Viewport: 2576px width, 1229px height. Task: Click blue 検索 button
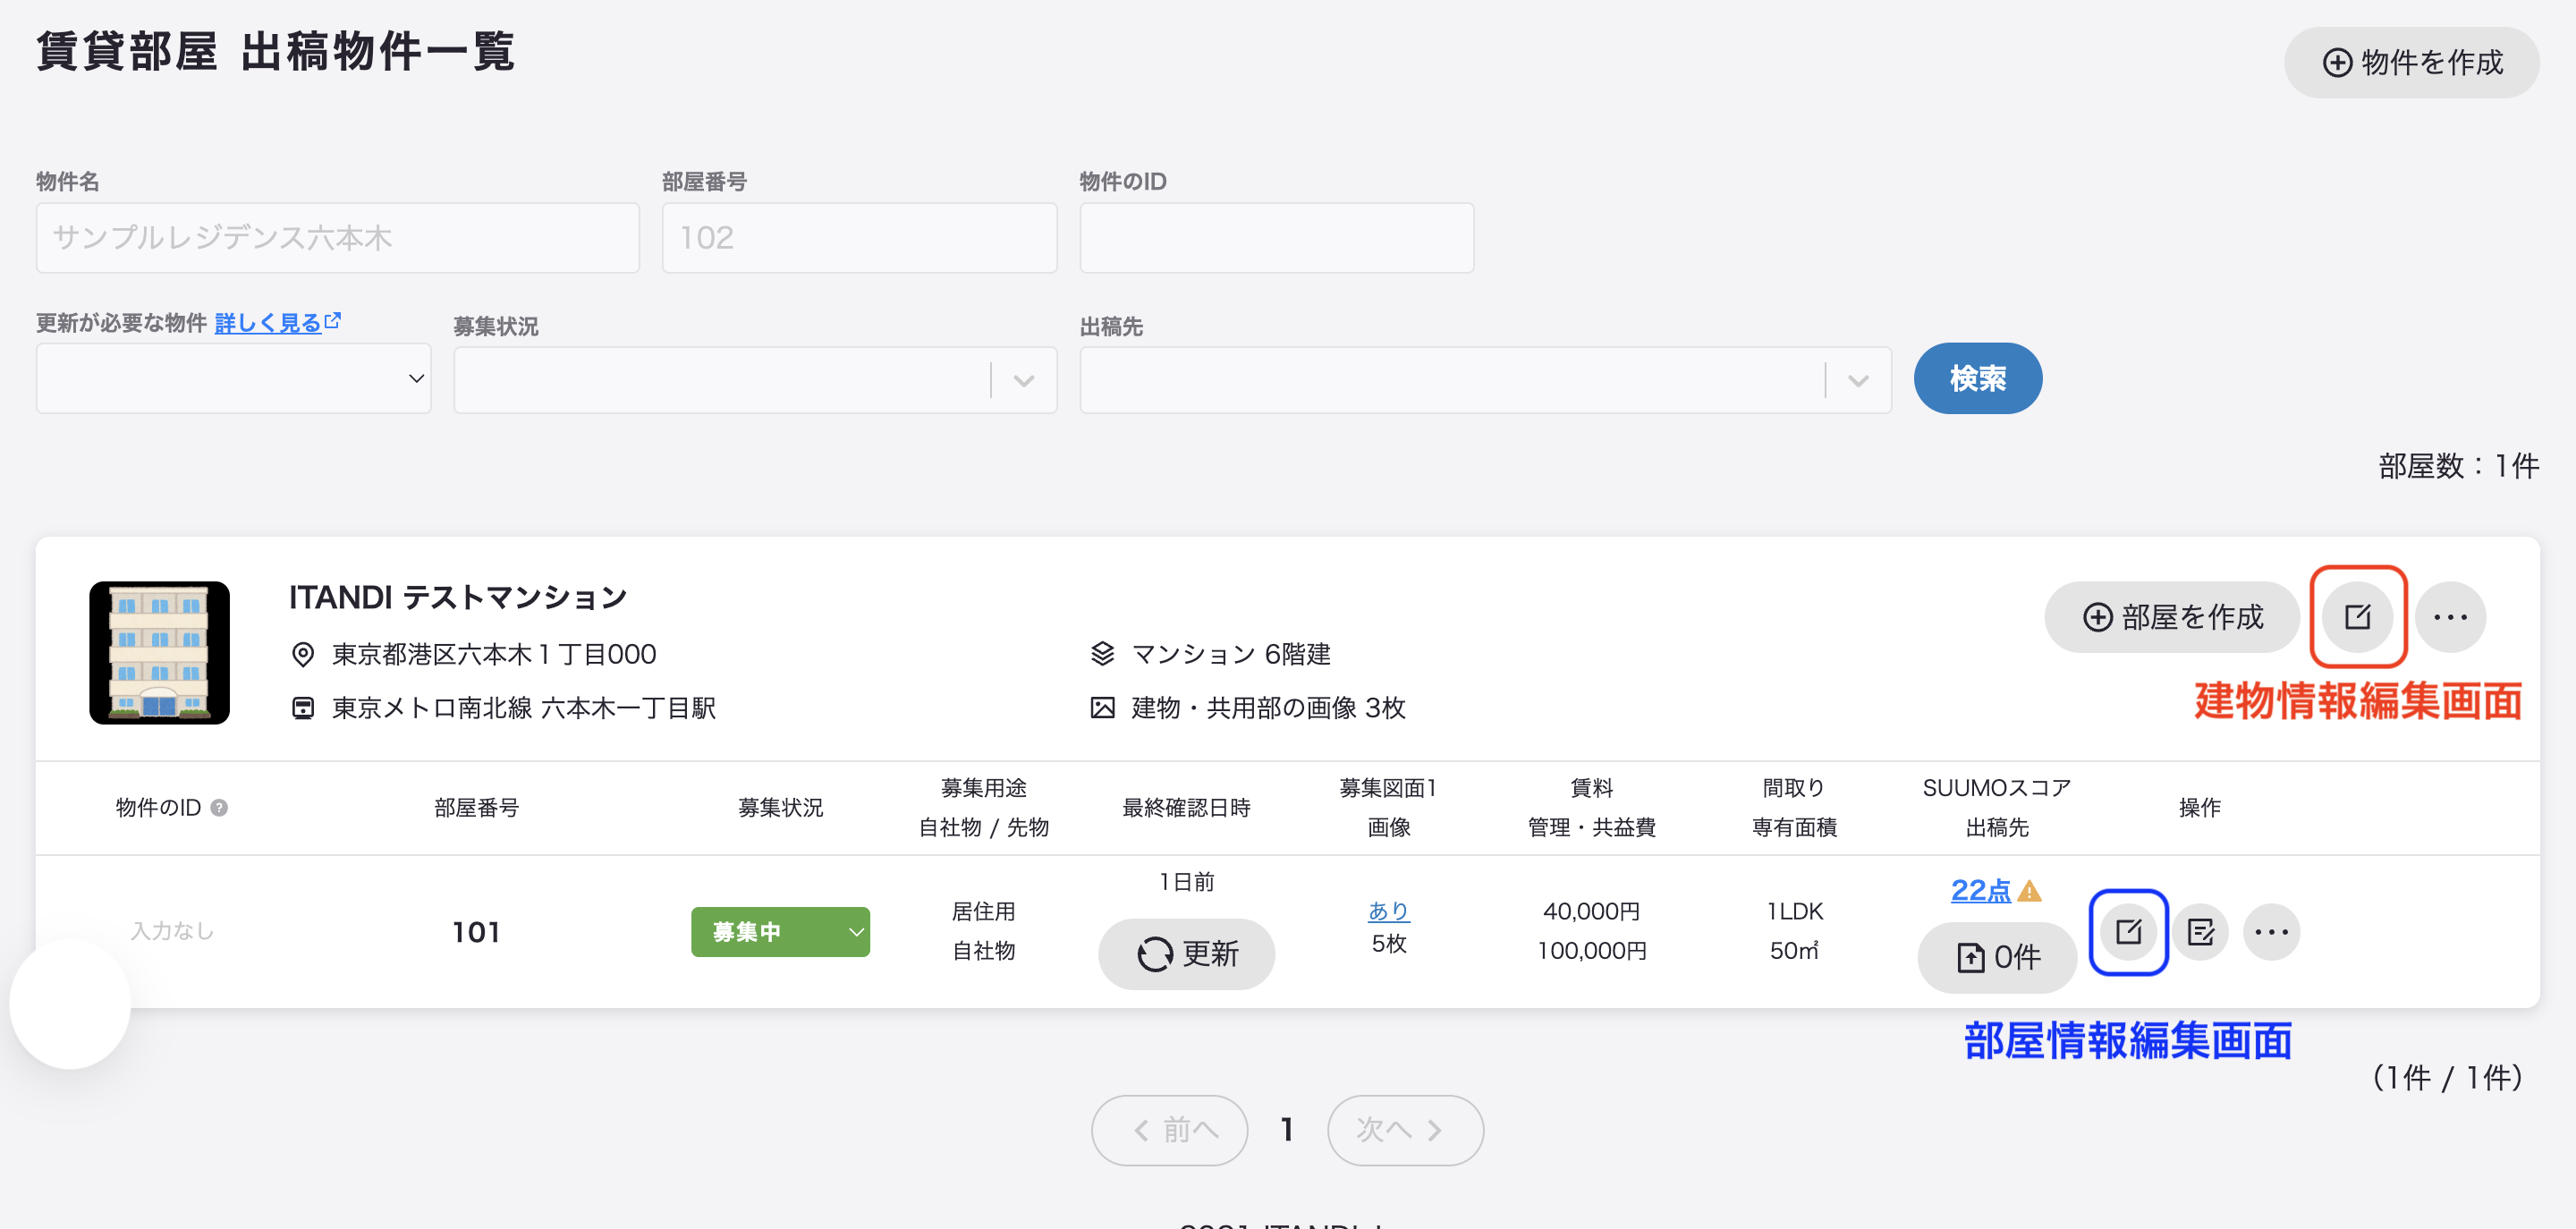[x=1977, y=378]
